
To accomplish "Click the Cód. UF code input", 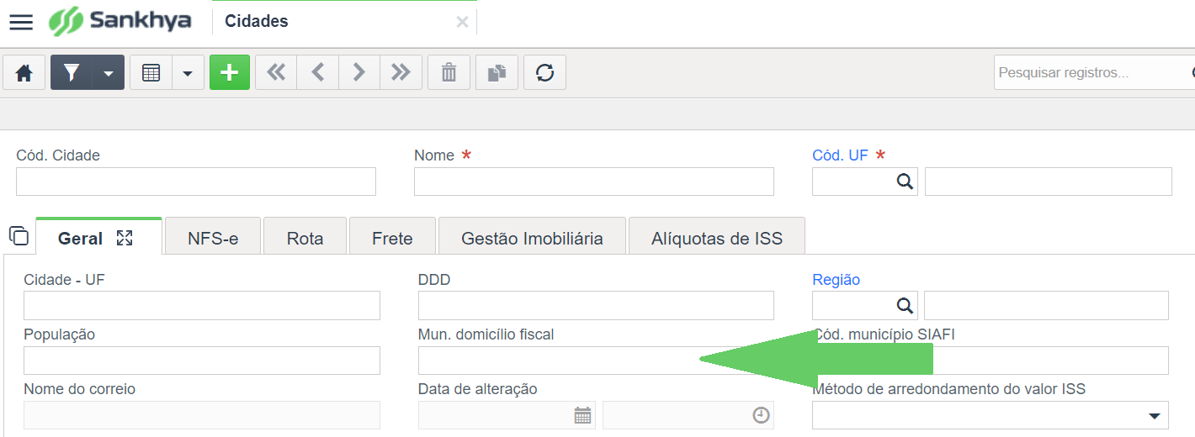I will tap(852, 182).
